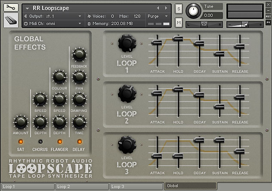
Task: Enable the CHORUS effect LED
Action: 40,142
